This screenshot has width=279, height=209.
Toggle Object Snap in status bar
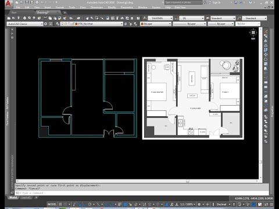point(112,204)
